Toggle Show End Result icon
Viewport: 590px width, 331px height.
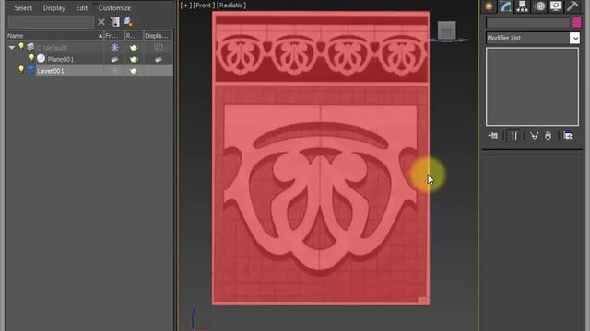514,135
